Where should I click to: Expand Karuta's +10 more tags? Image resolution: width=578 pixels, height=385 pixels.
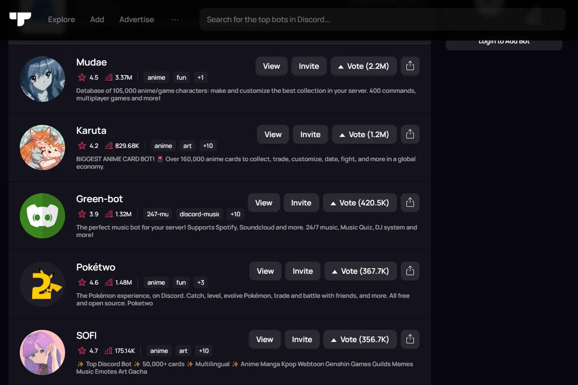pyautogui.click(x=207, y=146)
